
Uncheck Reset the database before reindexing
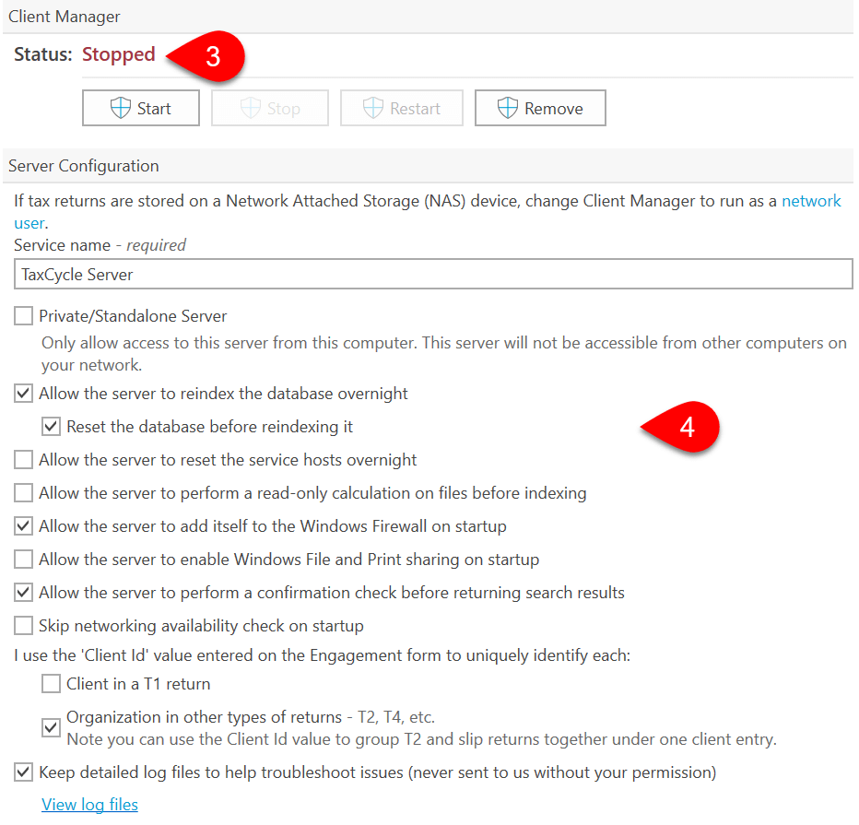[x=51, y=426]
